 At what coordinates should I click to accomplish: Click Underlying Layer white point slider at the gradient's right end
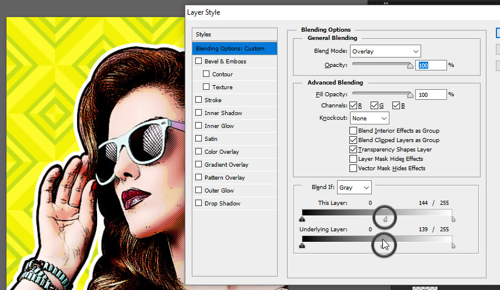(453, 245)
